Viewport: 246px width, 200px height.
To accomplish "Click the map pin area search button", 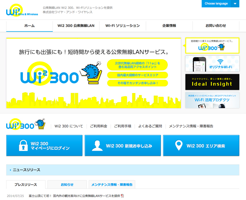I will [200, 146].
